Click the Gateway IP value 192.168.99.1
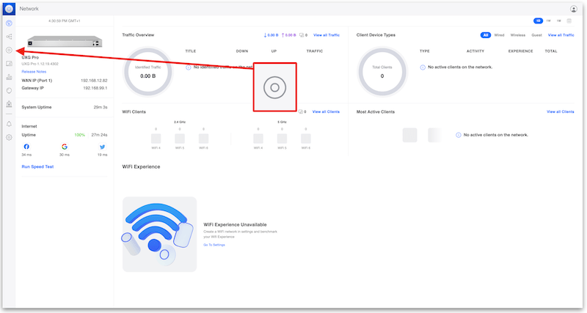This screenshot has height=313, width=587. [95, 88]
